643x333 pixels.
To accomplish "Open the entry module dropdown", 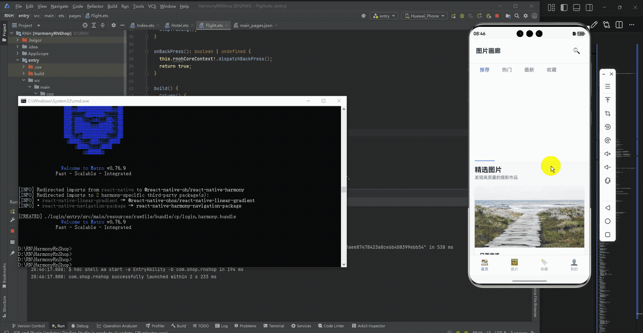I will (x=384, y=16).
